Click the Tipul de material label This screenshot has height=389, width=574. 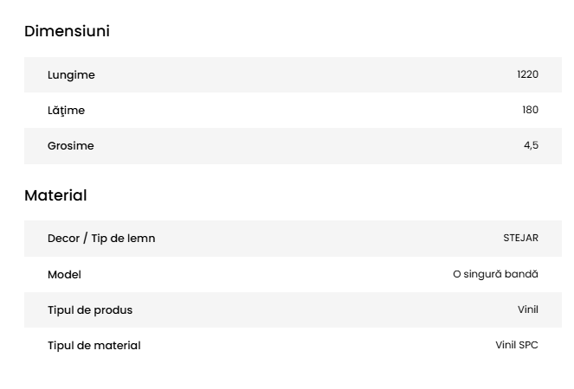(x=94, y=346)
